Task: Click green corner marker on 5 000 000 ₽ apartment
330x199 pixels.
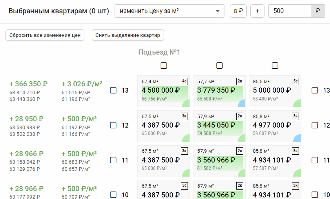Action: (297, 103)
